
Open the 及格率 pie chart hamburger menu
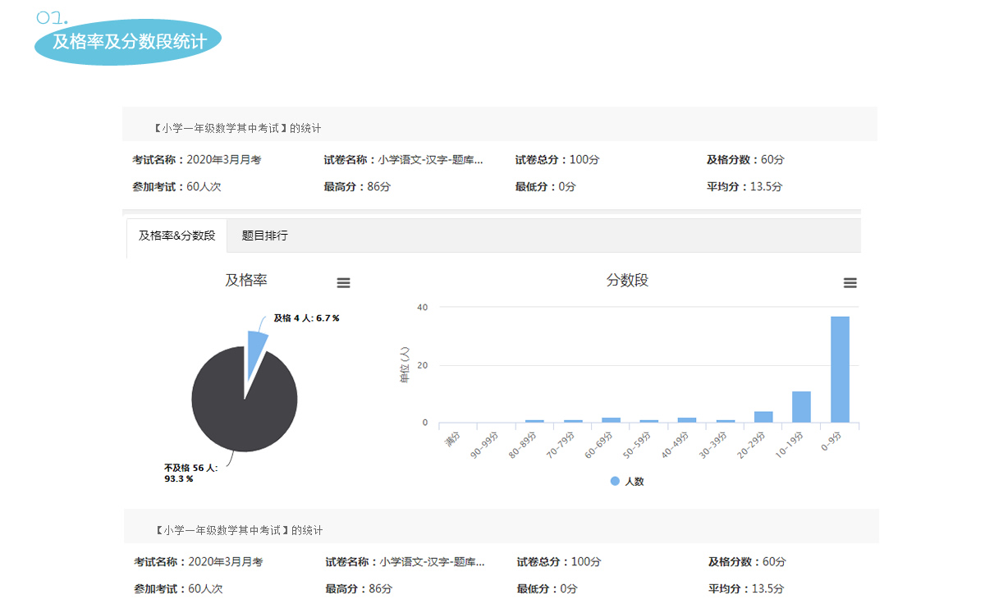(x=343, y=283)
